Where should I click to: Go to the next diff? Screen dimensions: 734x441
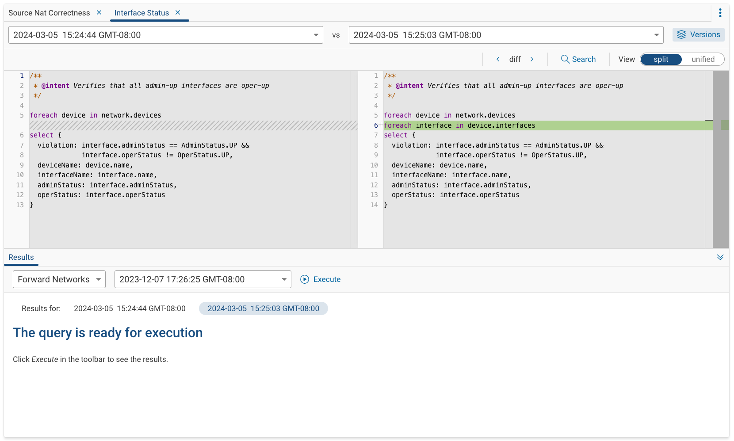coord(532,59)
